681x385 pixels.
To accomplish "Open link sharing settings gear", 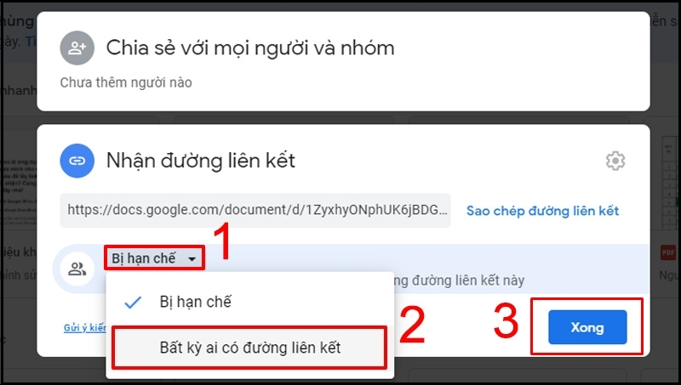I will pyautogui.click(x=615, y=161).
